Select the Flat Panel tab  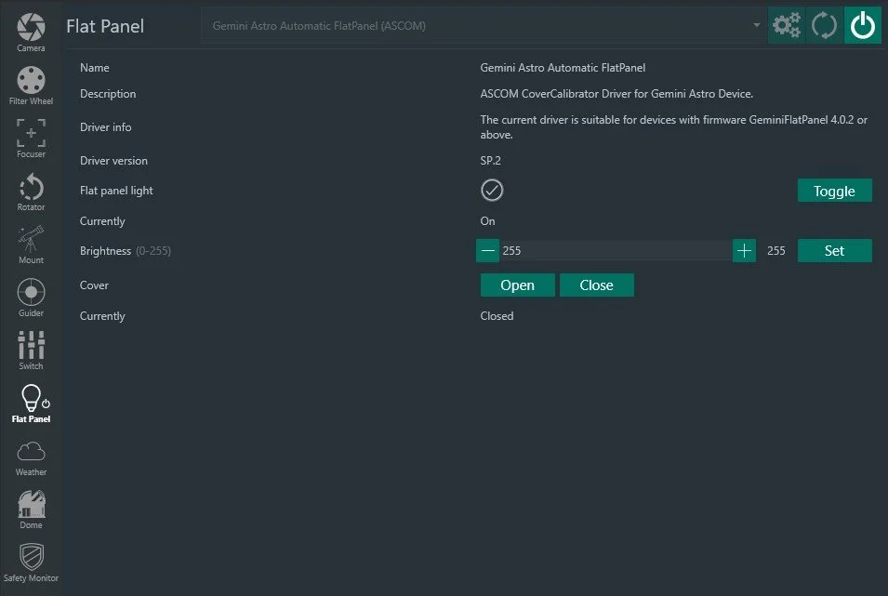(31, 404)
